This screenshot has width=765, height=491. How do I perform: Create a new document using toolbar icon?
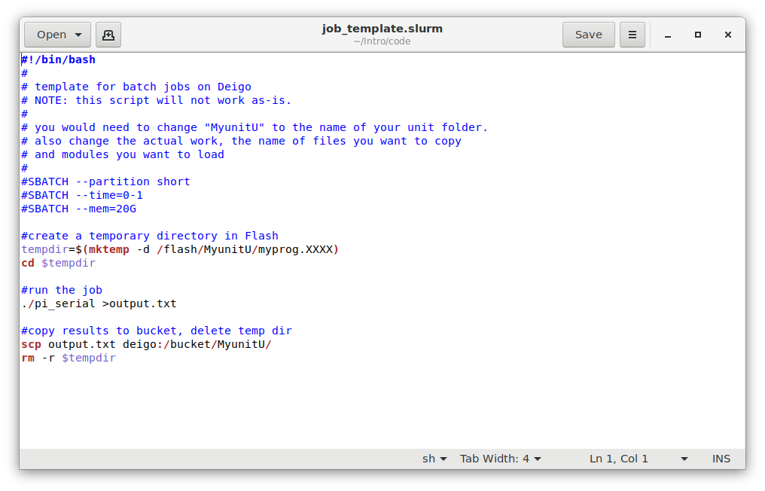(x=108, y=34)
